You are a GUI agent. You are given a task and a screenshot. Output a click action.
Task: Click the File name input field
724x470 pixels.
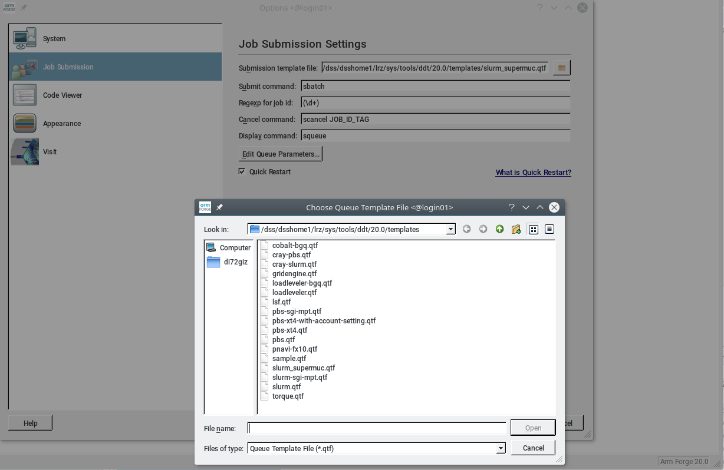point(377,428)
